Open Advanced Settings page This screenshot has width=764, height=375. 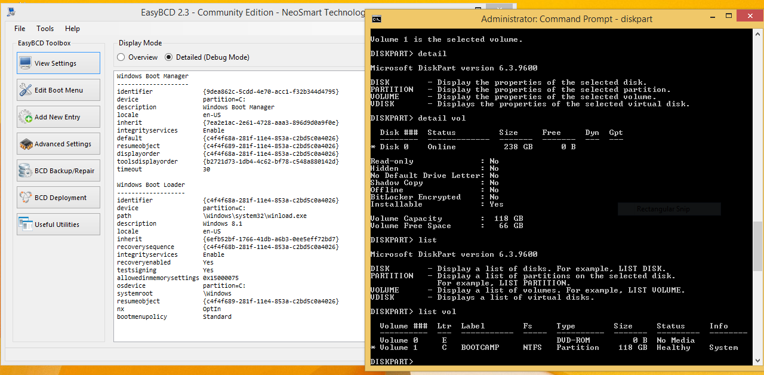coord(58,143)
